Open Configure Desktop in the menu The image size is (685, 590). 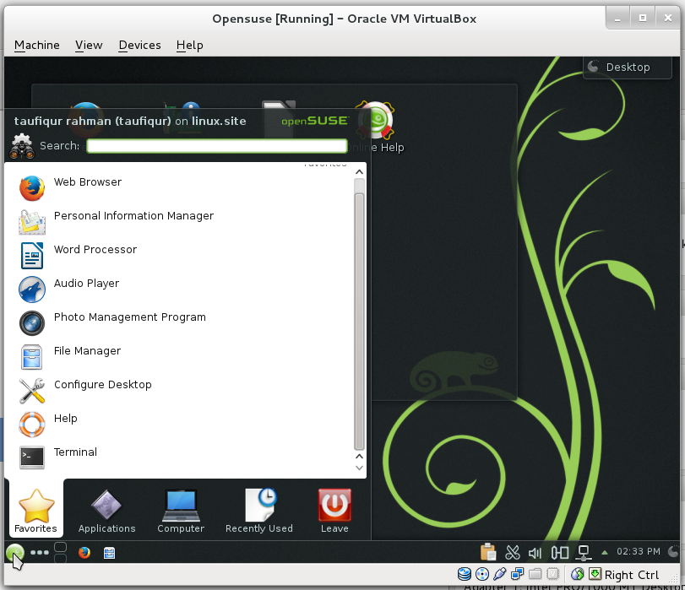click(102, 385)
